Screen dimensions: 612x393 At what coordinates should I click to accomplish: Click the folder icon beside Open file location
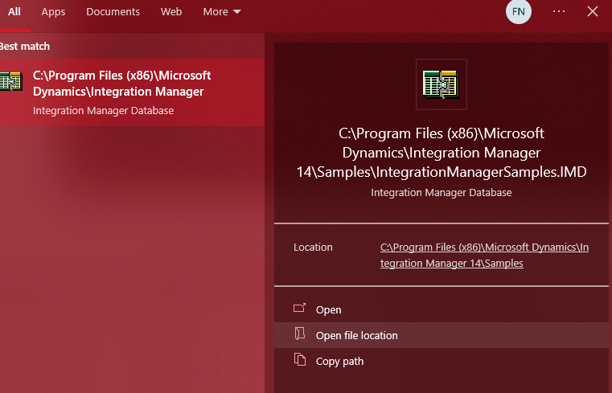pyautogui.click(x=299, y=334)
